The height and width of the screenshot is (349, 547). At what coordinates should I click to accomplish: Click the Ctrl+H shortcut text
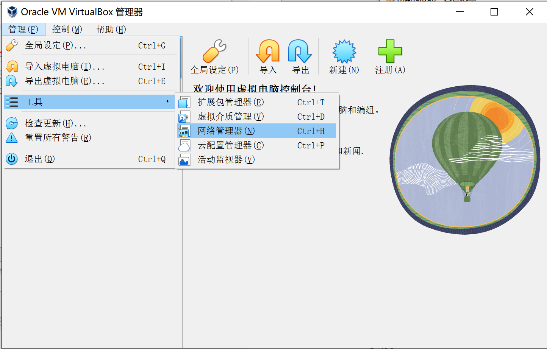(x=311, y=131)
